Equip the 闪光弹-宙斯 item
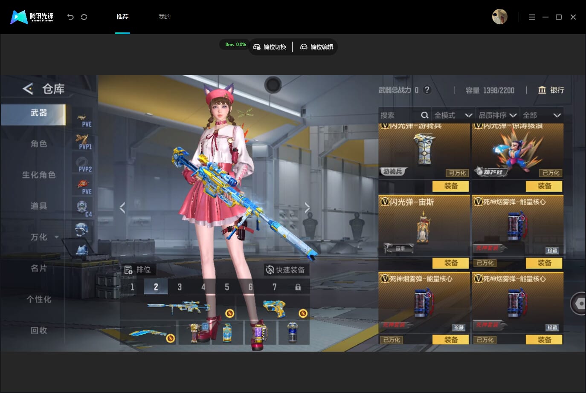 [451, 263]
